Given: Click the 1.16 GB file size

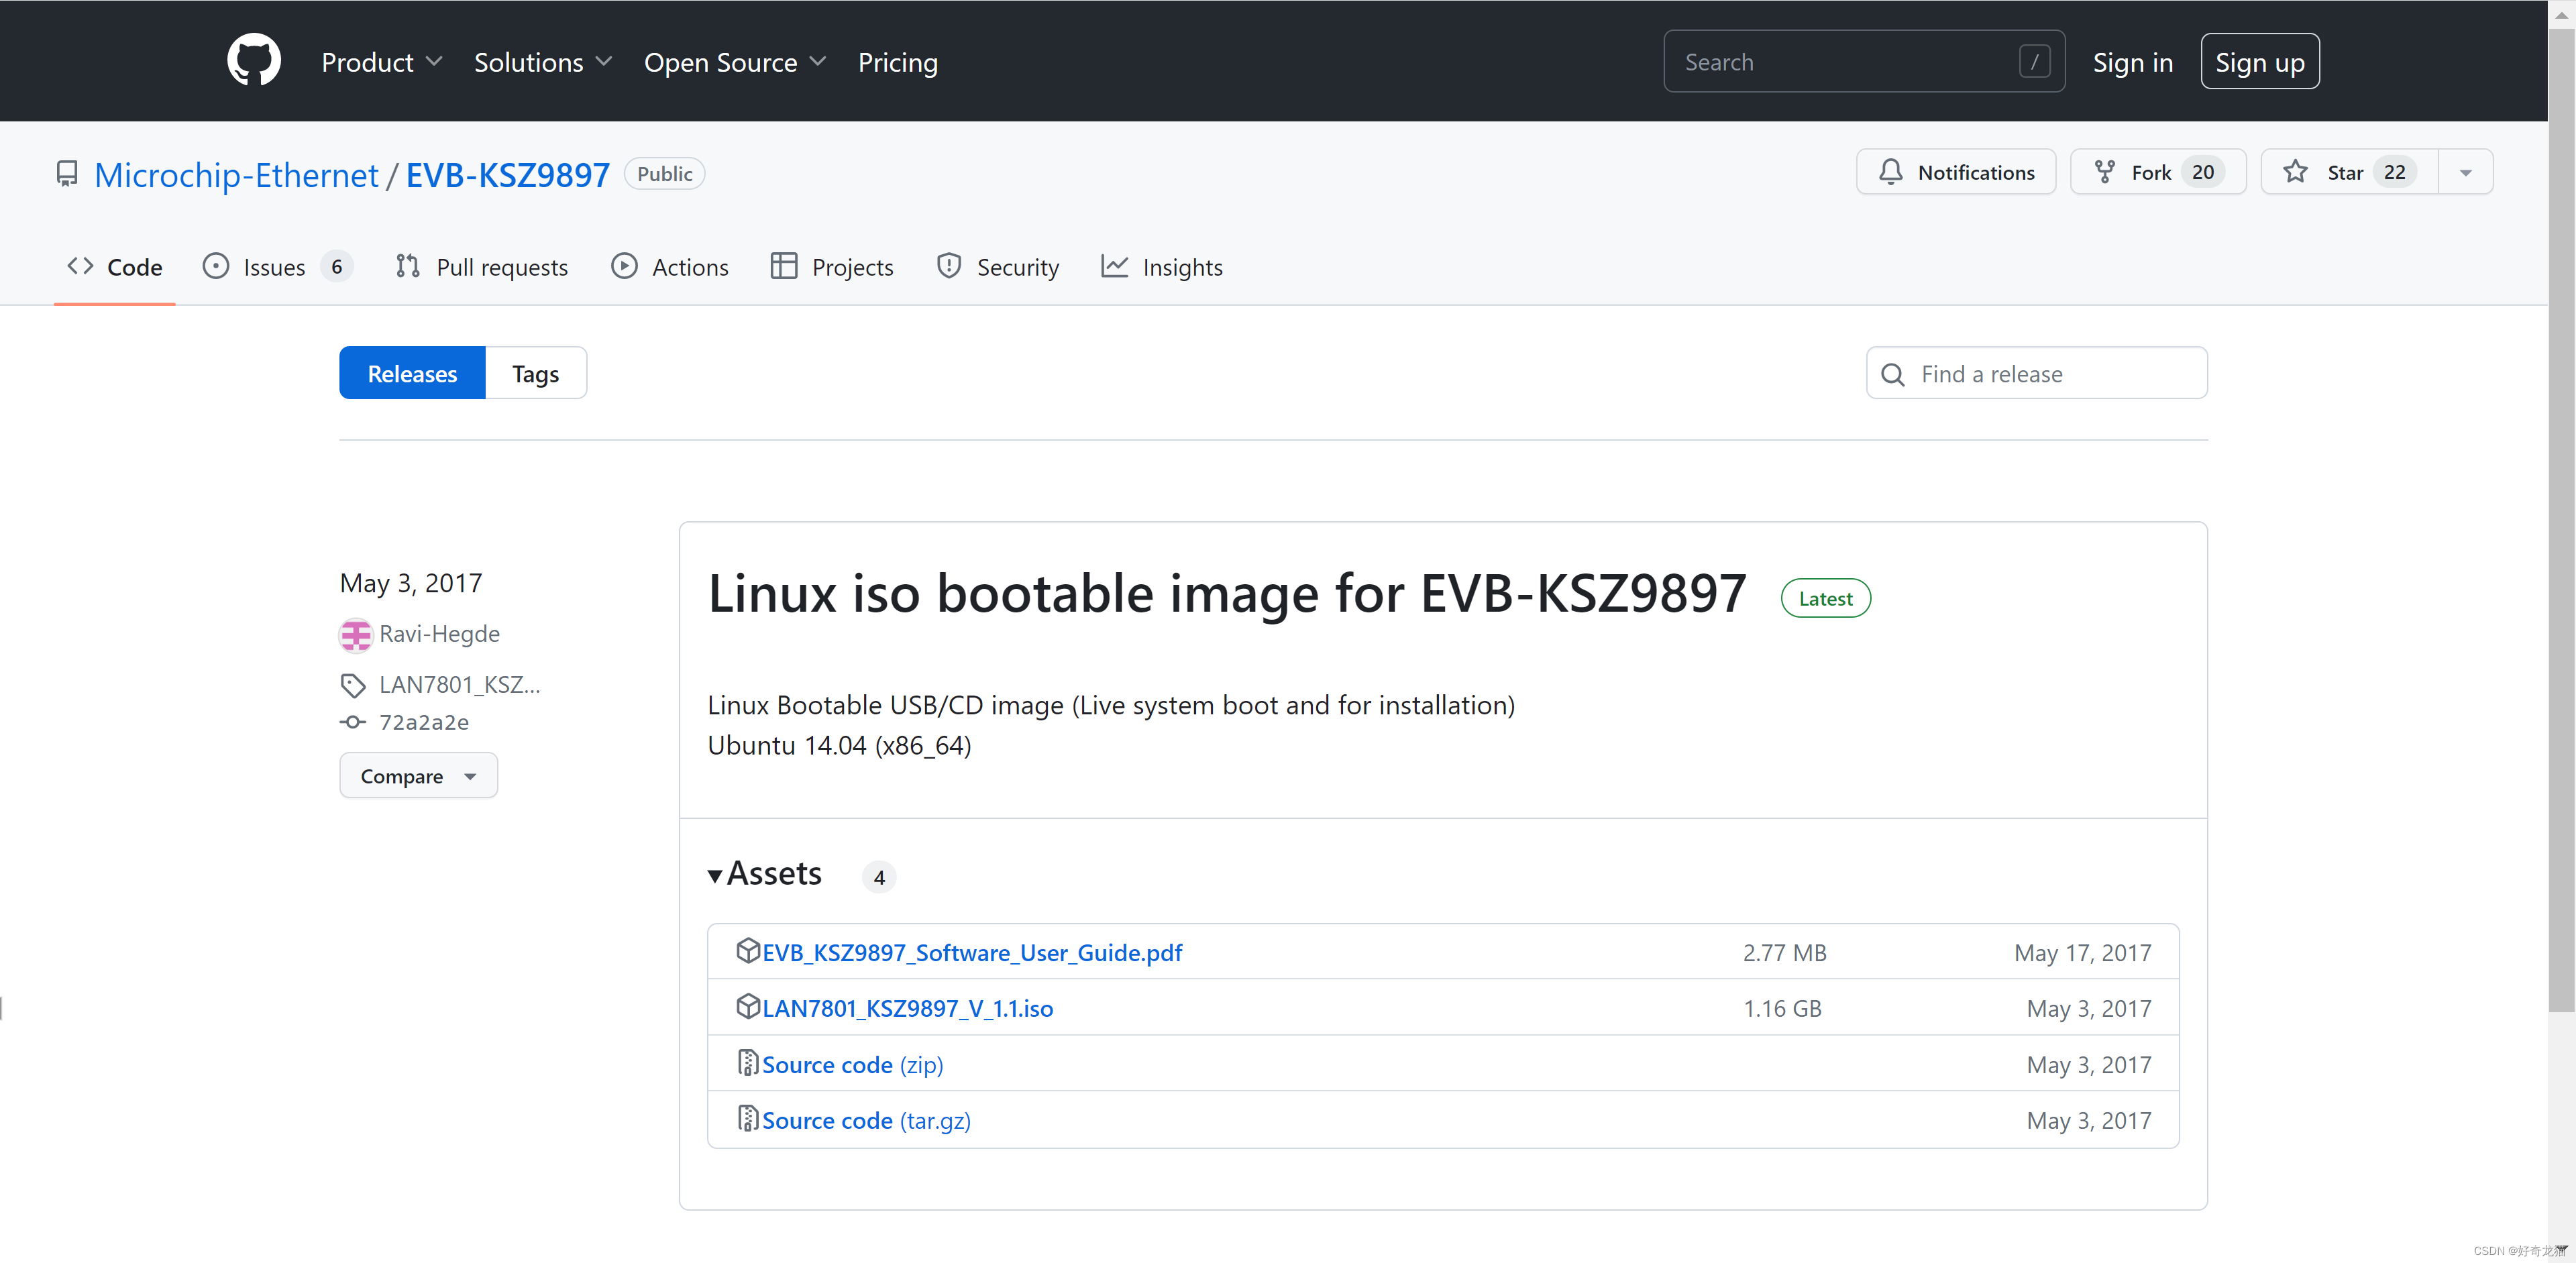Looking at the screenshot, I should pos(1782,1008).
